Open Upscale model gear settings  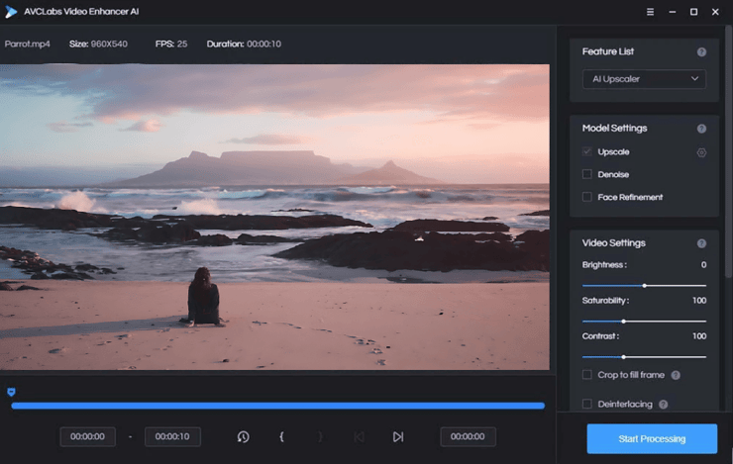[701, 152]
